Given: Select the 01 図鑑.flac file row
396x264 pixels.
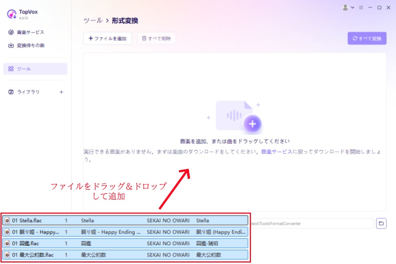Looking at the screenshot, I should click(125, 243).
